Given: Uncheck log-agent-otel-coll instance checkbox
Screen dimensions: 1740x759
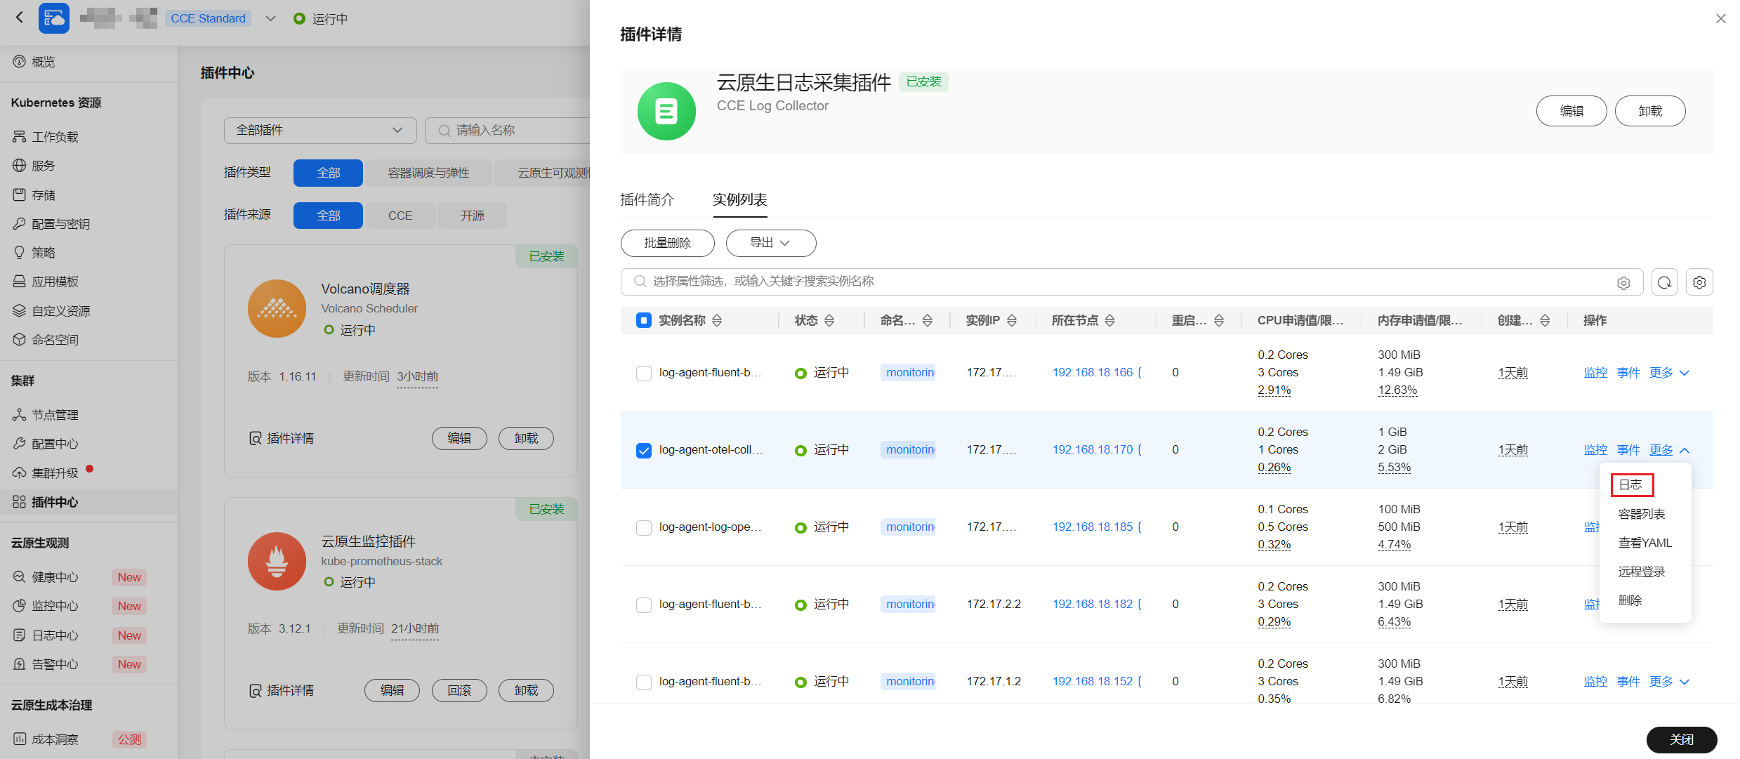Looking at the screenshot, I should pyautogui.click(x=644, y=450).
